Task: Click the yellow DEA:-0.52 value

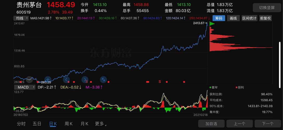Action: tap(71, 87)
